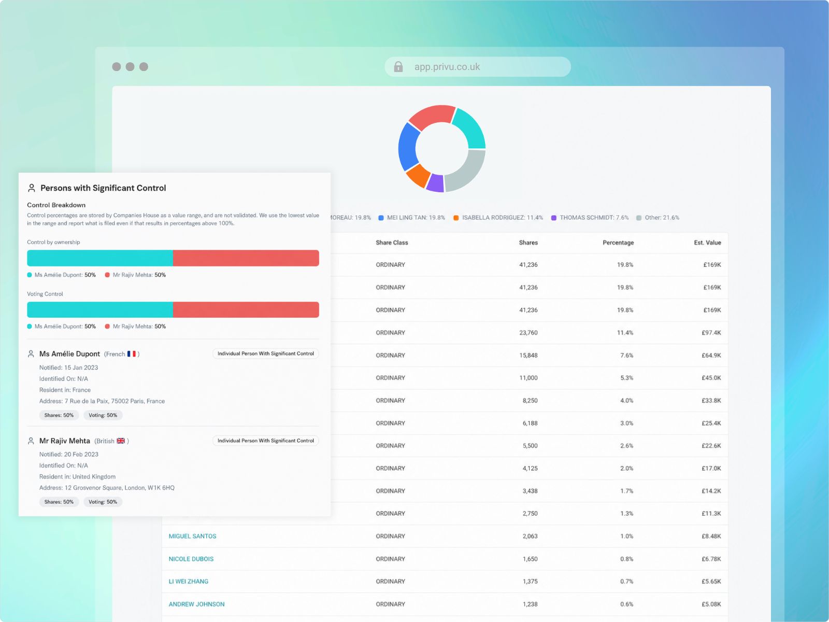Click the app.privu.co.uk address field

tap(478, 67)
